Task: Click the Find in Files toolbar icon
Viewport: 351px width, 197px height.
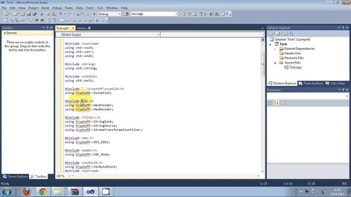Action: coord(127,14)
